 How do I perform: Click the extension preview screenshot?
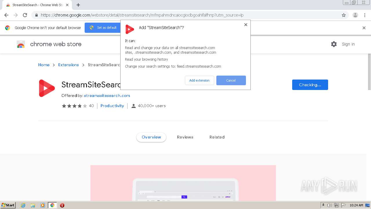pos(183,183)
